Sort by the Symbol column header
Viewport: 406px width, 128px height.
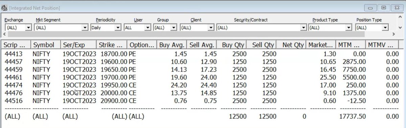46,44
